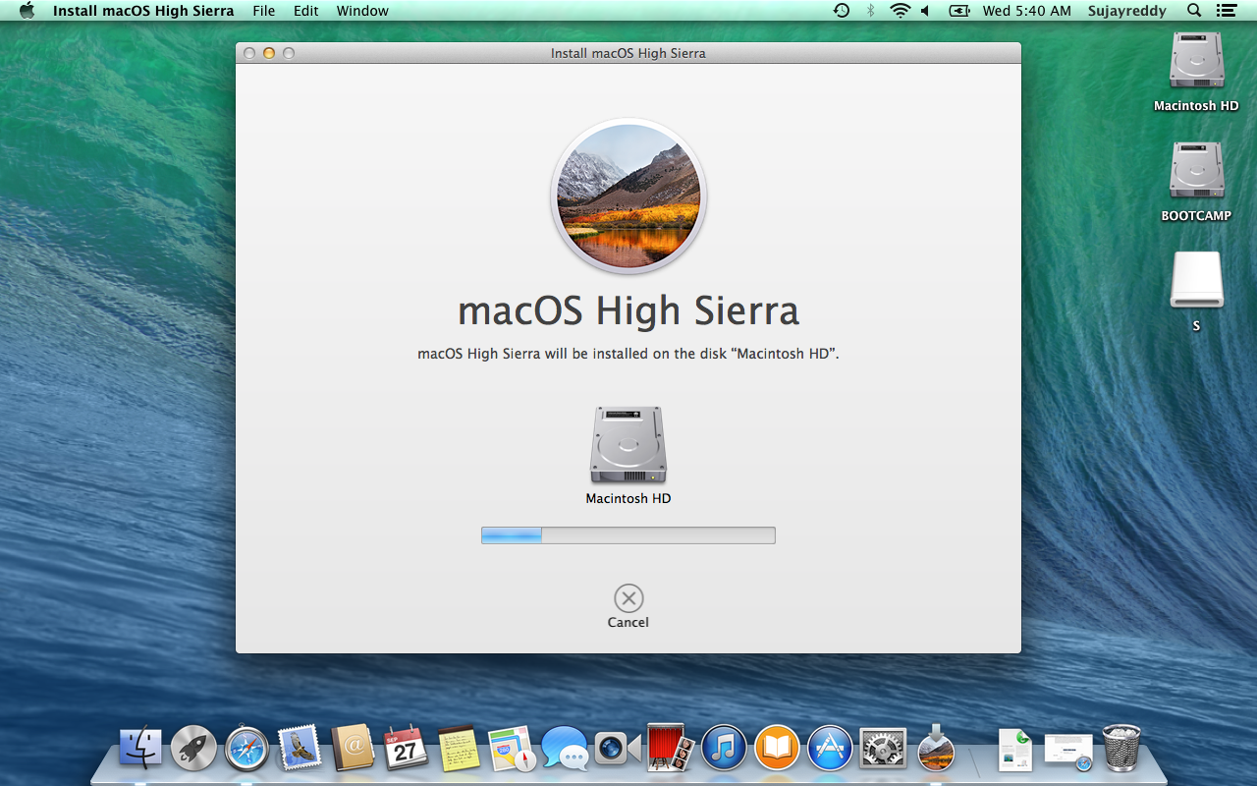Open Messages speech bubble icon
The width and height of the screenshot is (1257, 786).
[x=565, y=749]
